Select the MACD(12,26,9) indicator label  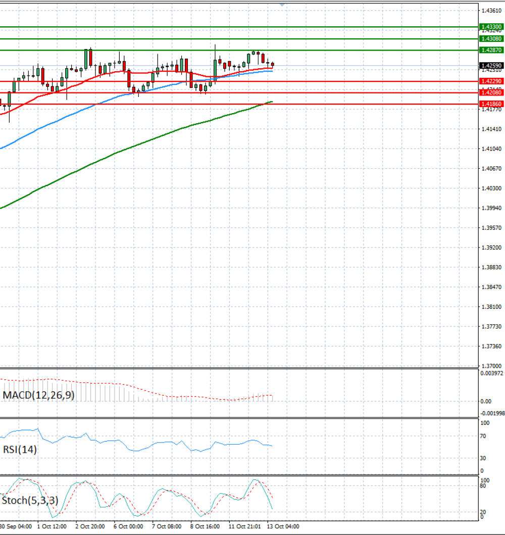[x=38, y=395]
